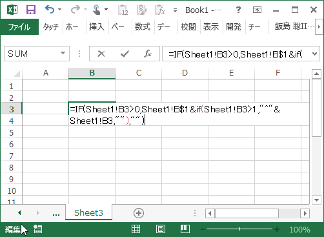Switch to the ホーム ribbon tab
The height and width of the screenshot is (237, 324).
[x=72, y=26]
